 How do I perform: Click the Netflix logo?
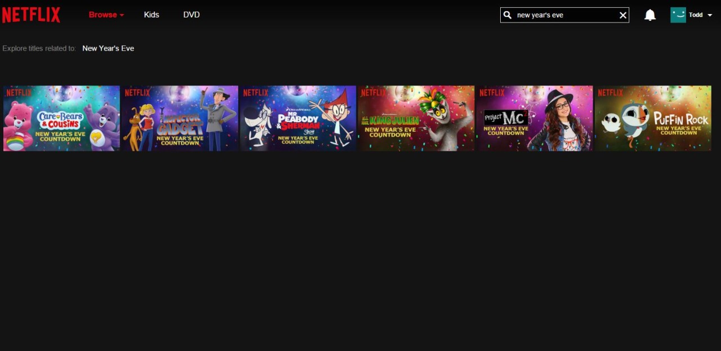click(x=31, y=15)
